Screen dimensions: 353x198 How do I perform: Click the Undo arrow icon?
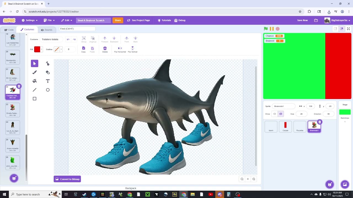[x=68, y=39]
